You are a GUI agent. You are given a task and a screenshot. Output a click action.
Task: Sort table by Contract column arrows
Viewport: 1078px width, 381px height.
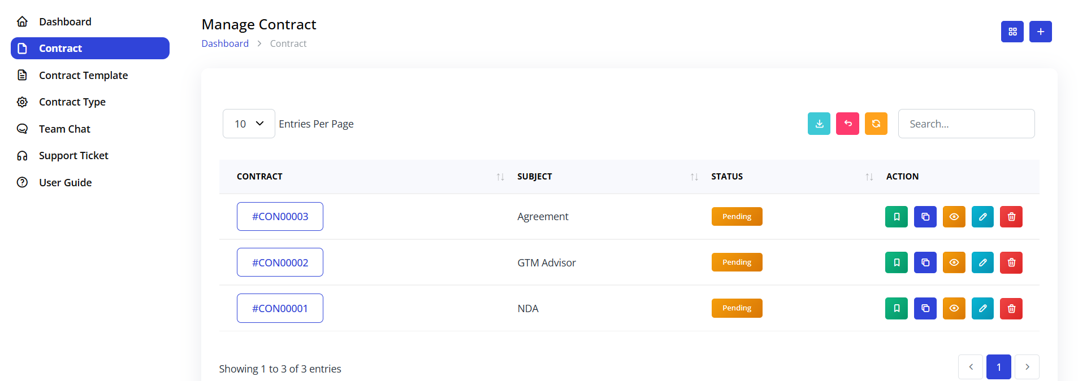pyautogui.click(x=500, y=177)
